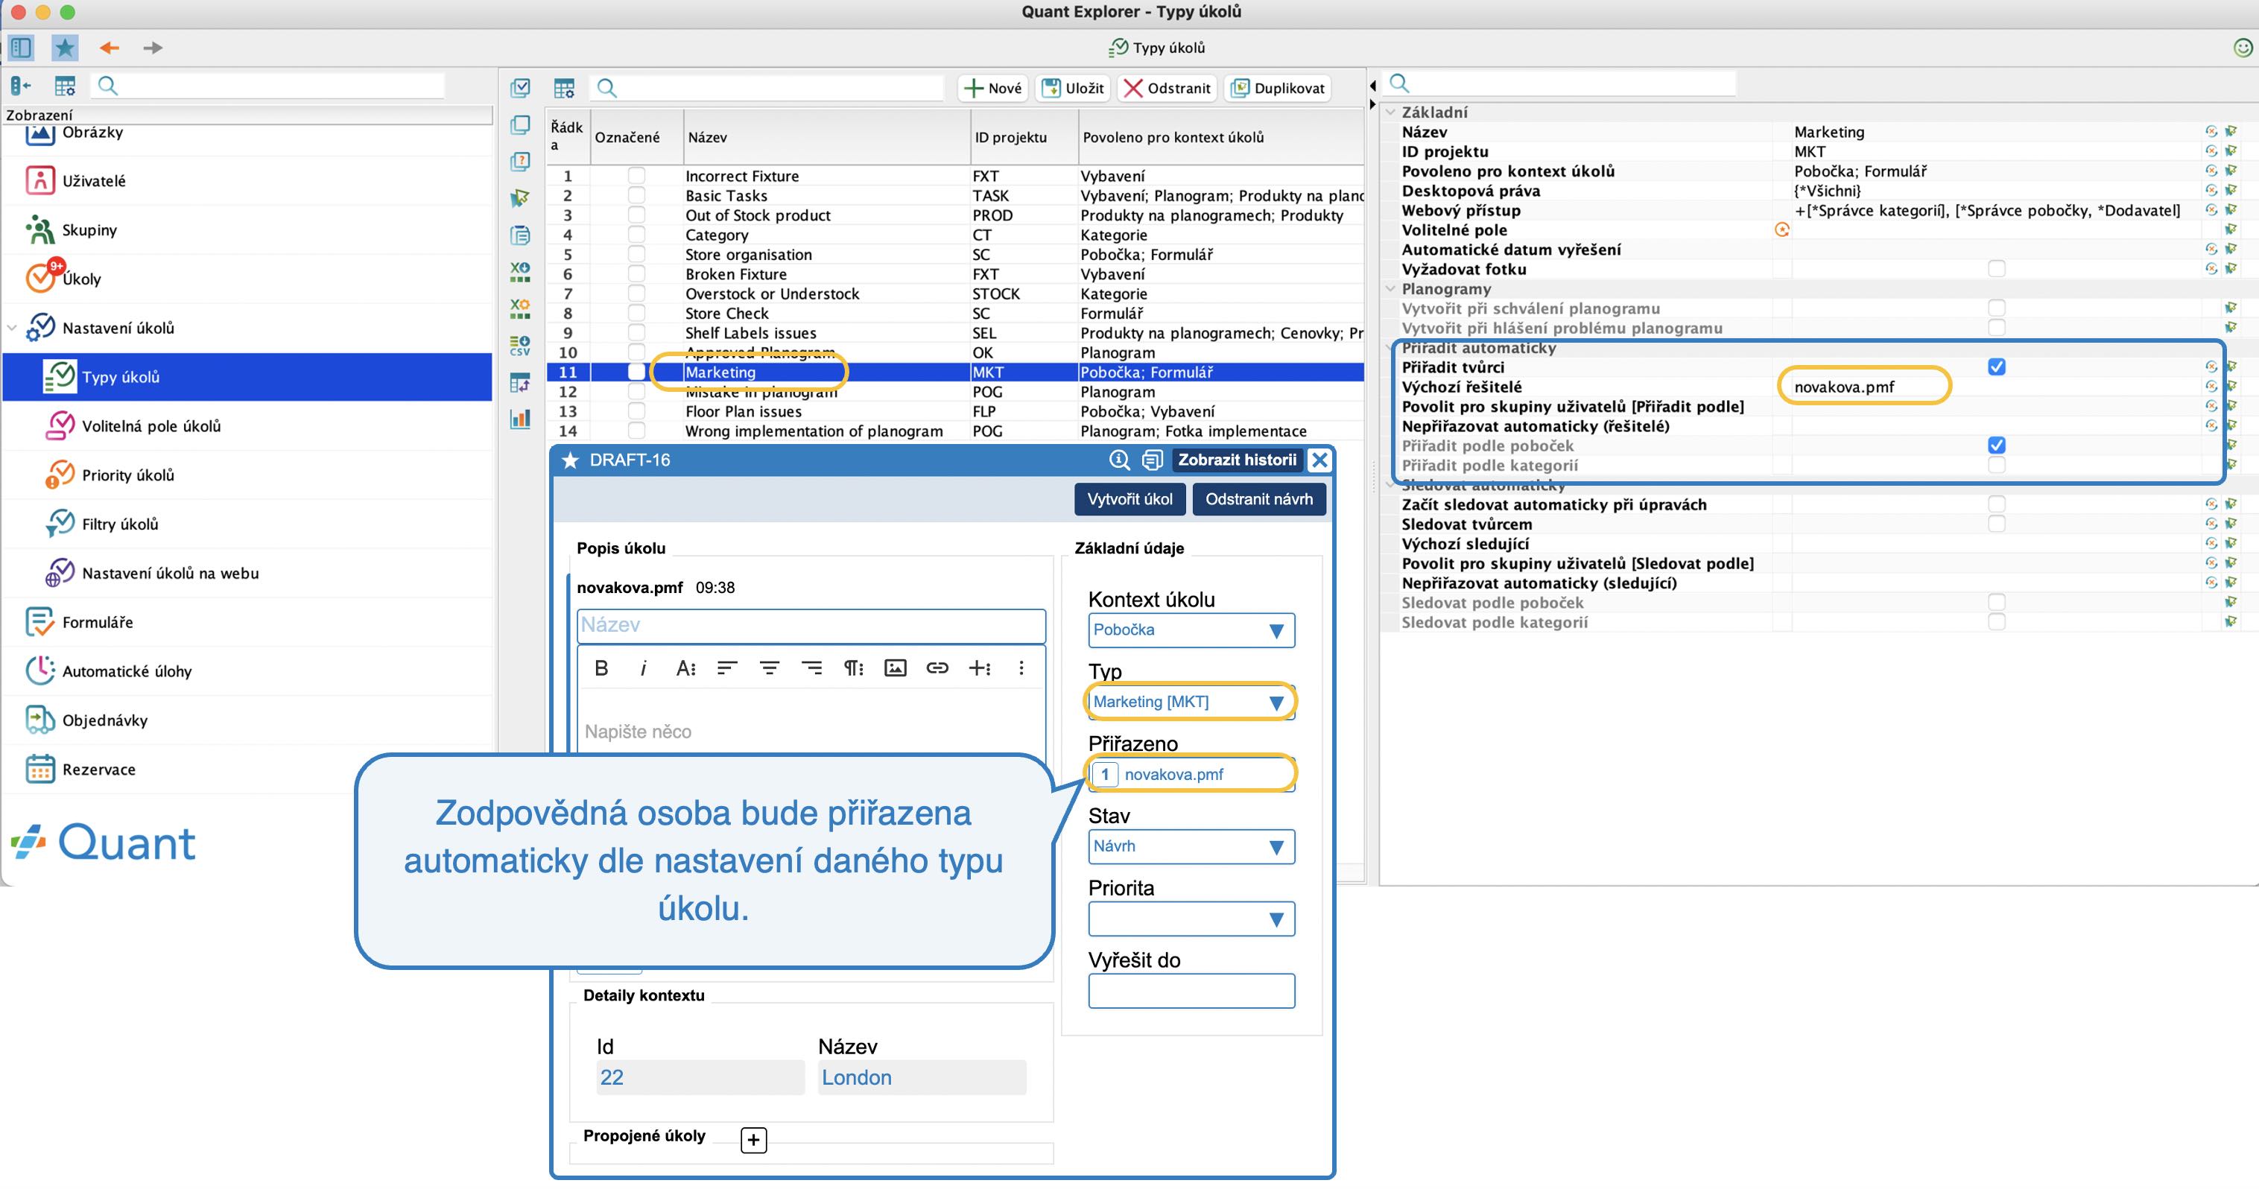Screen dimensions: 2259x1189
Task: Click Vytvořit úkol button
Action: 1129,499
